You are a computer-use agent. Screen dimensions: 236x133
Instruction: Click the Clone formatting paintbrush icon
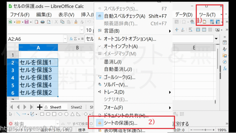[x=76, y=22]
